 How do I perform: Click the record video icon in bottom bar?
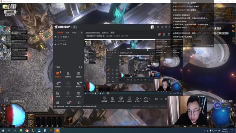click(x=157, y=99)
